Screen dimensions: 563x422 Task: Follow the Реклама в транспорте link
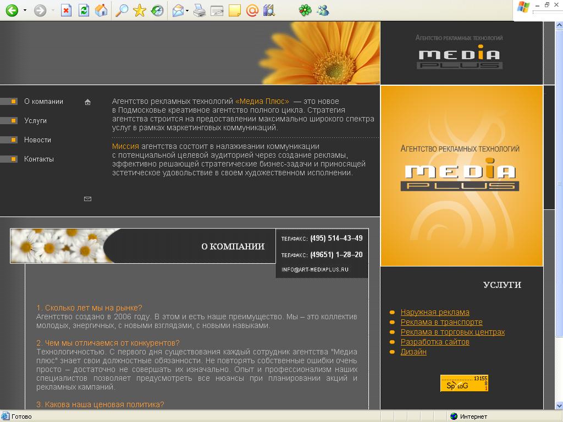pos(441,322)
